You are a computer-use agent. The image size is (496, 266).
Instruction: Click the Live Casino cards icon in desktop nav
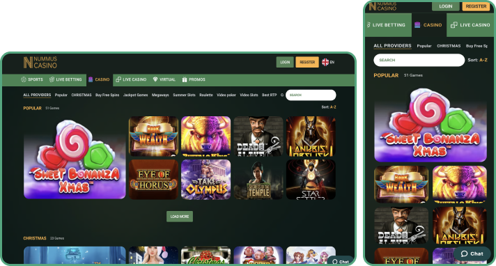click(118, 79)
